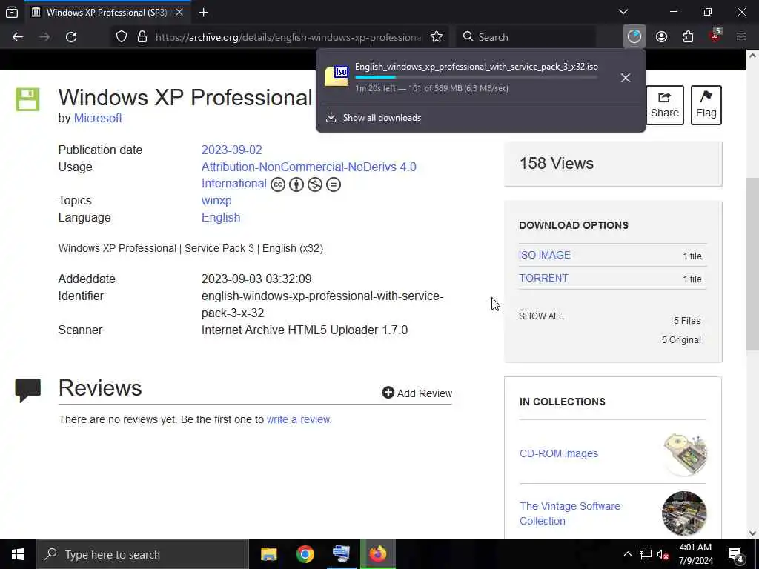Open the Windows Start menu
This screenshot has height=569, width=759.
point(18,554)
